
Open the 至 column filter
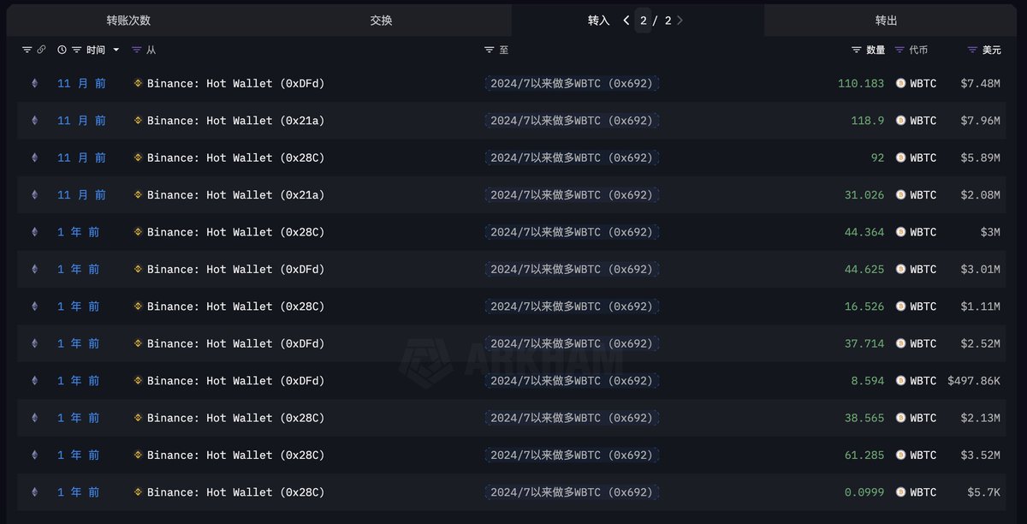point(496,51)
